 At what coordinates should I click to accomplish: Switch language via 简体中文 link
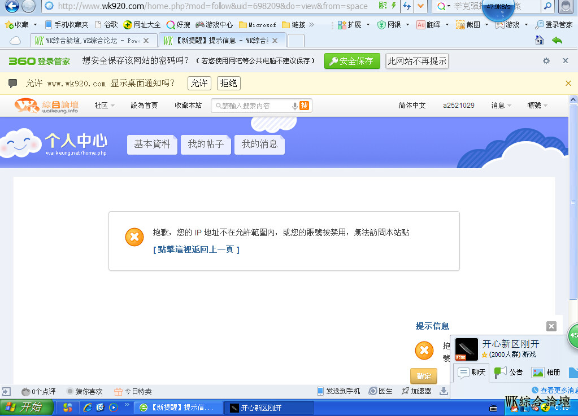(x=412, y=106)
